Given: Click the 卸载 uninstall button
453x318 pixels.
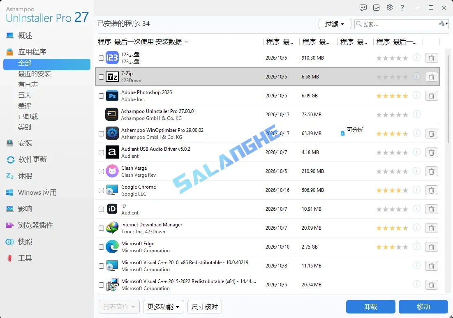Looking at the screenshot, I should click(x=371, y=307).
